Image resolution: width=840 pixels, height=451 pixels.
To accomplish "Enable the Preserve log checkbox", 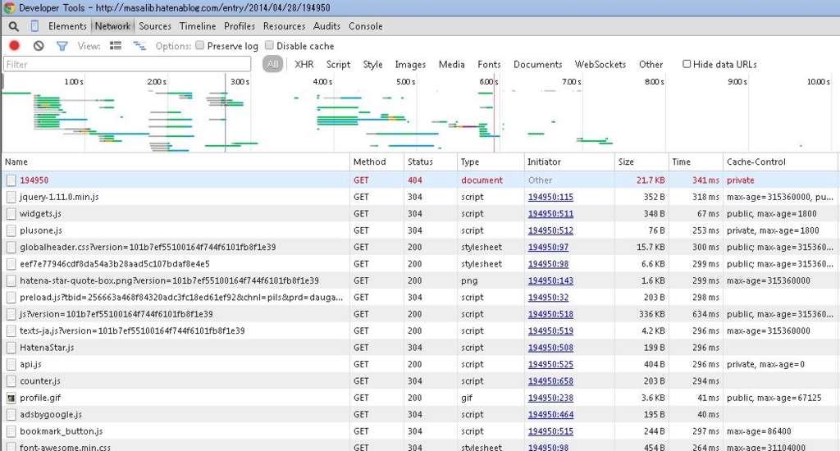I will (200, 46).
